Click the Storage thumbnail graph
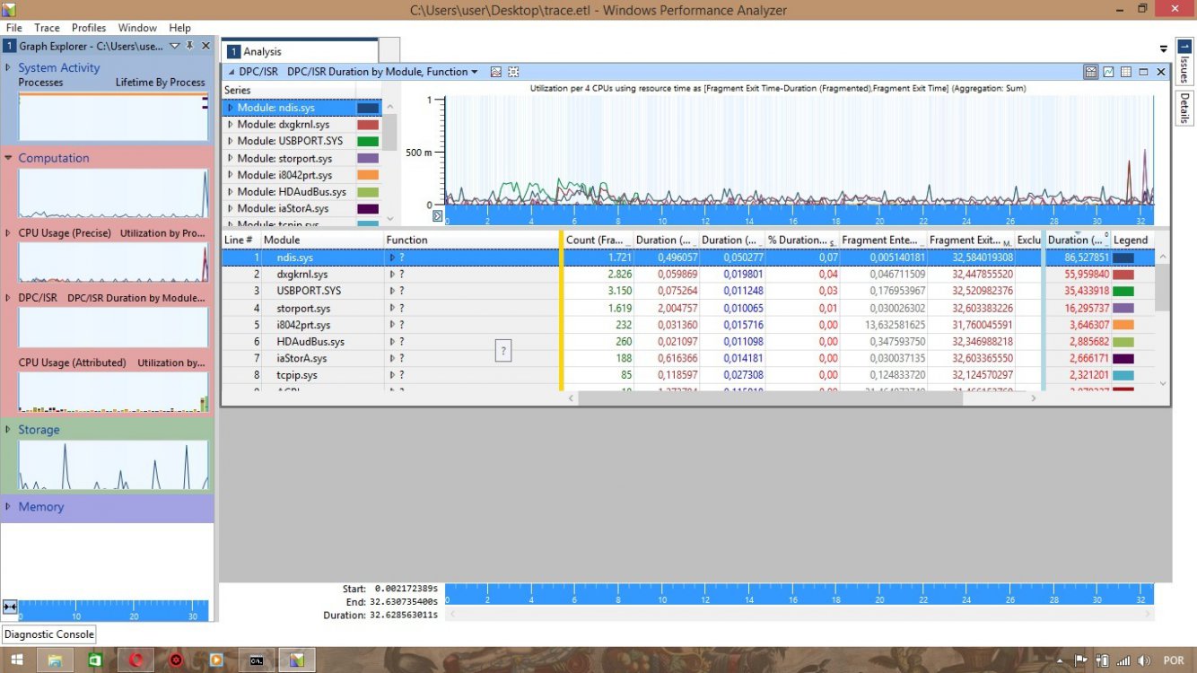Image resolution: width=1197 pixels, height=673 pixels. pos(114,465)
